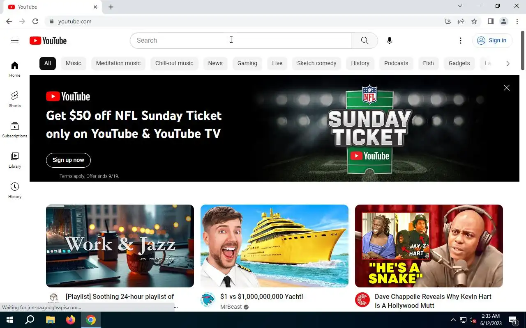Viewport: 526px width, 328px height.
Task: Open the yellow yacht video thumbnail
Action: click(x=275, y=246)
